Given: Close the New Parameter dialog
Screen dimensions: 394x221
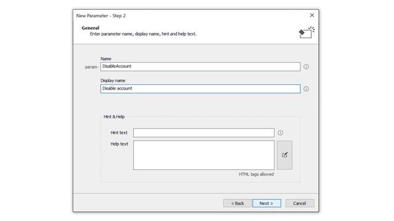Looking at the screenshot, I should (312, 15).
